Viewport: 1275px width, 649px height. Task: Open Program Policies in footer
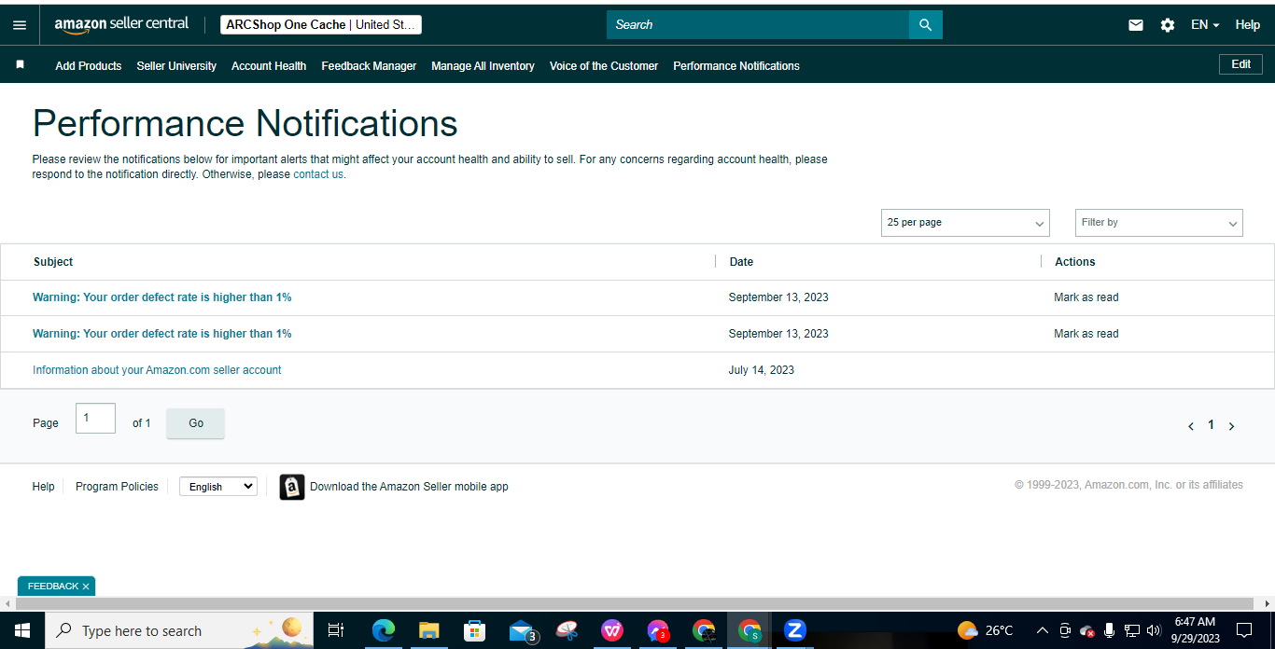[117, 487]
